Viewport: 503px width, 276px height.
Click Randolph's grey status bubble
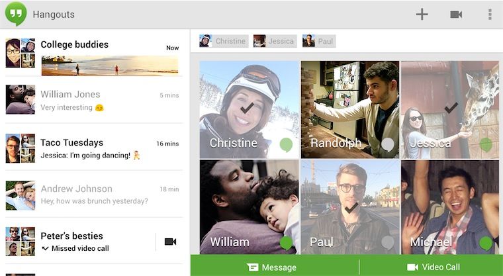(x=388, y=145)
